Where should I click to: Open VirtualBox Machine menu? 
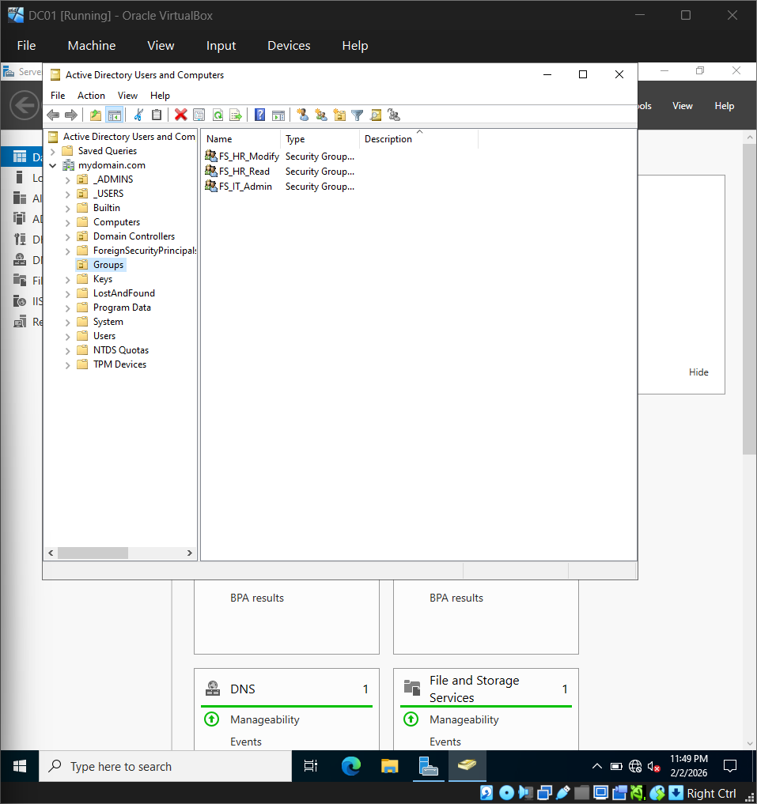tap(91, 46)
